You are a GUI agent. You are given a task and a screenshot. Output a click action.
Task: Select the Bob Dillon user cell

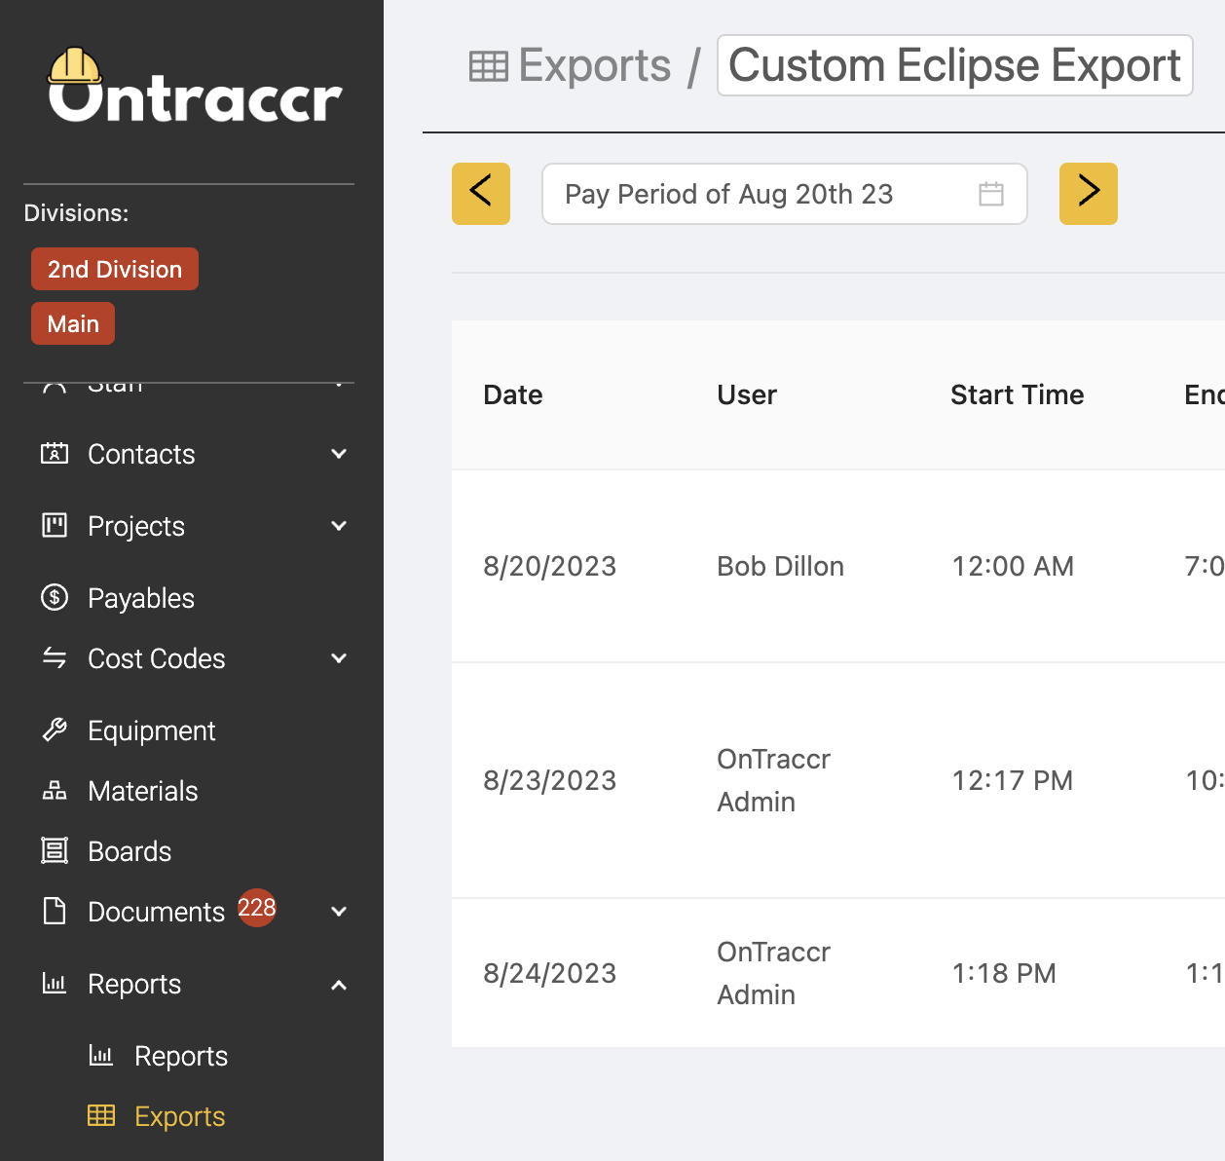pos(781,566)
